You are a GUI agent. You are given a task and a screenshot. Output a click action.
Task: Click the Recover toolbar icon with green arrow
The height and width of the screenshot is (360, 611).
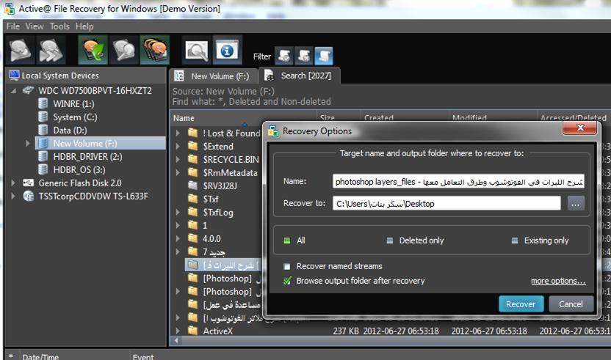[x=93, y=50]
